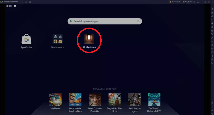Screen dimensions: 214x115
Task: Click the volume speaker icon in sidebar
Action: tap(212, 9)
